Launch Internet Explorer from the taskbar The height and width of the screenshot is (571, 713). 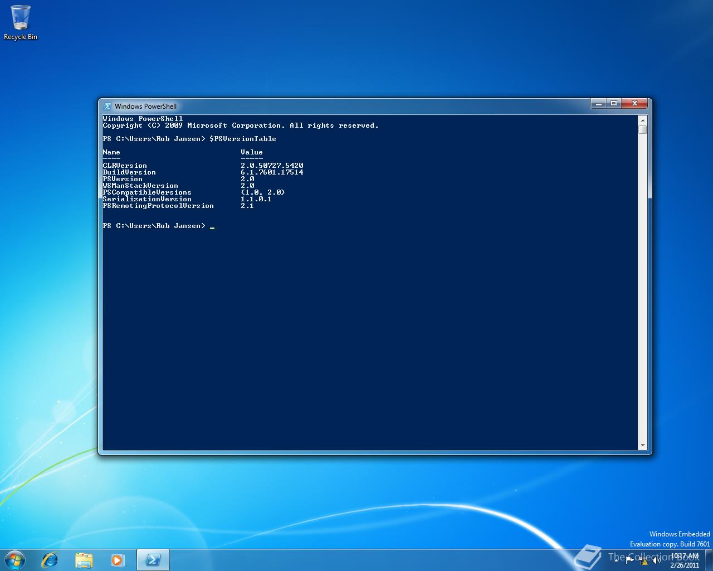coord(50,560)
